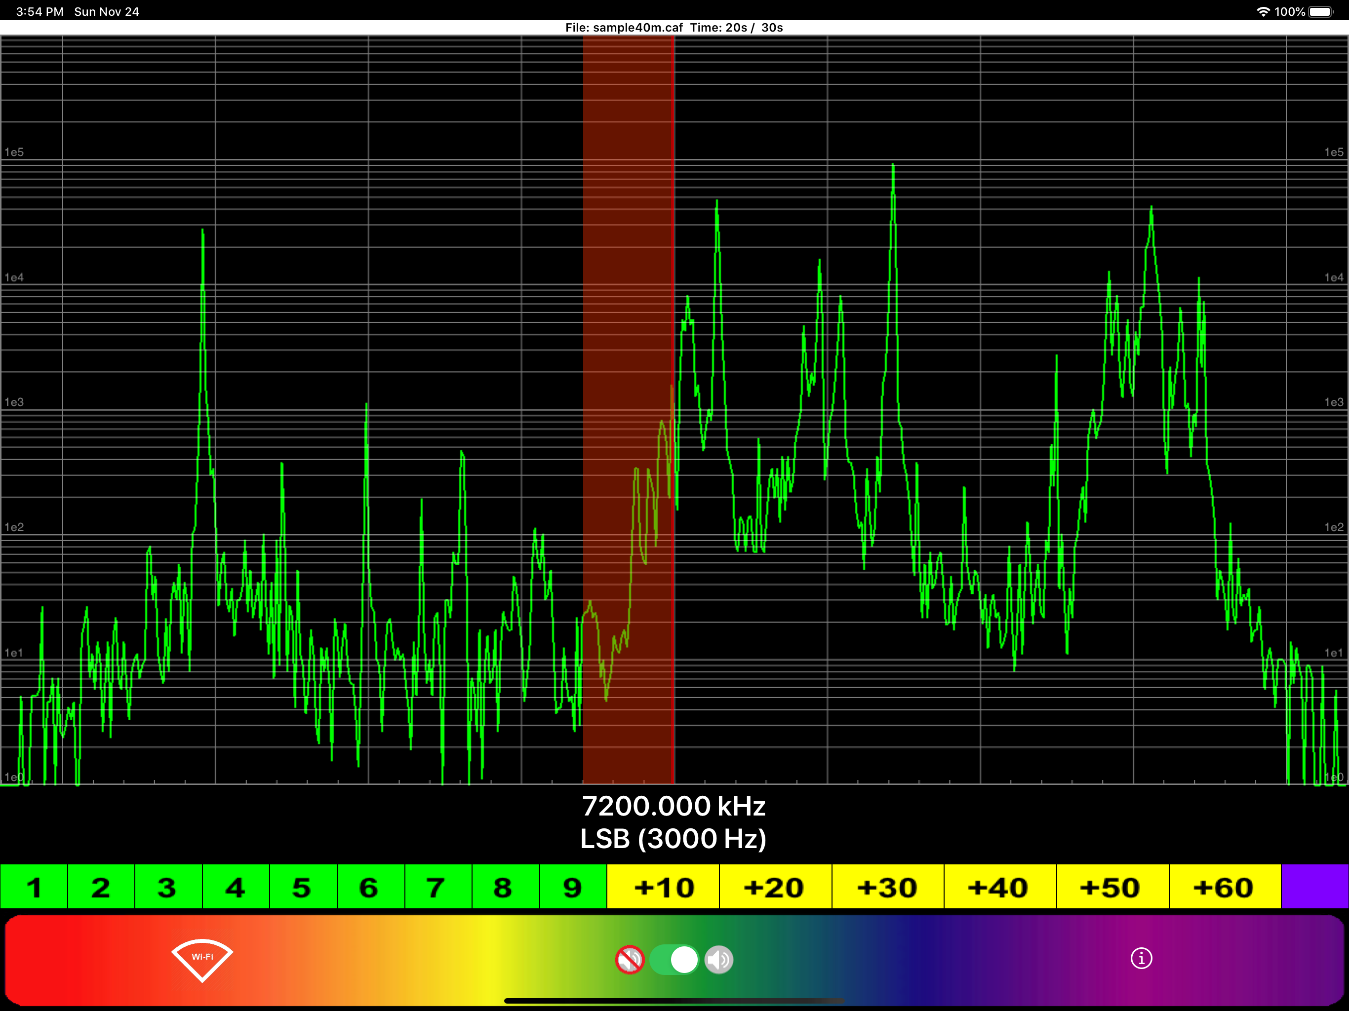Select S-meter segment 5

click(303, 887)
